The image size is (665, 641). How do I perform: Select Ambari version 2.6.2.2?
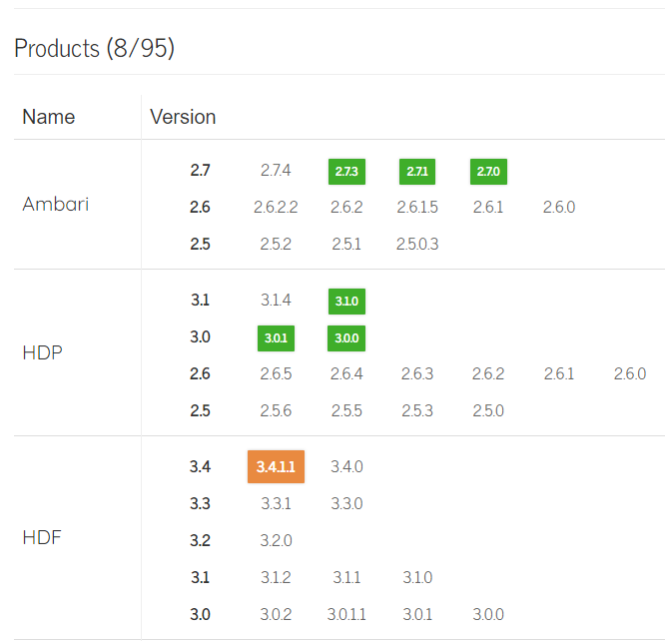[x=276, y=208]
